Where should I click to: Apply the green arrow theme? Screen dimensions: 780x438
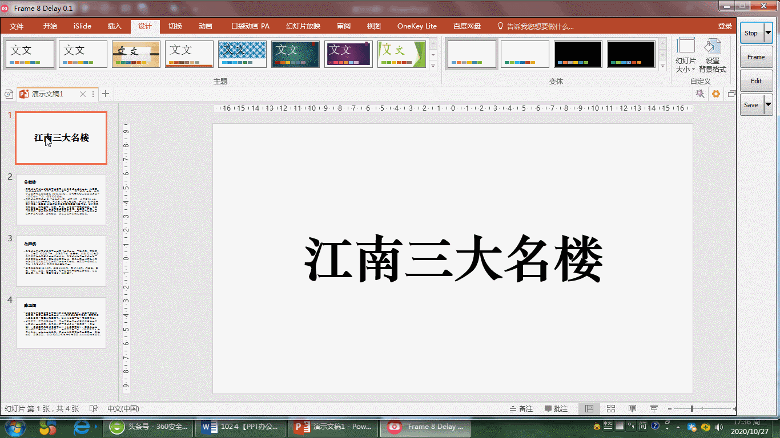[401, 54]
